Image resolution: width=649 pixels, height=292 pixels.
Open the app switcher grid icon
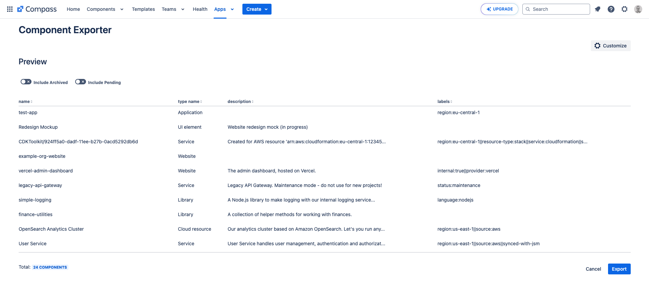point(10,9)
